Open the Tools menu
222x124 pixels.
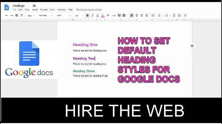pos(52,10)
